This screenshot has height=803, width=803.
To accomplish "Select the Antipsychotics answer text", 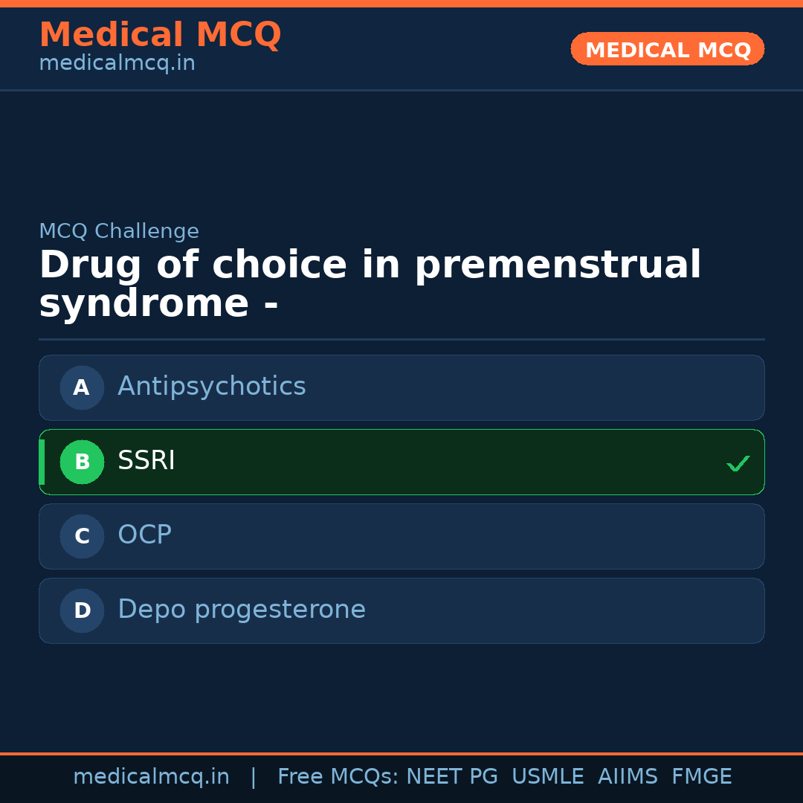I will 211,387.
